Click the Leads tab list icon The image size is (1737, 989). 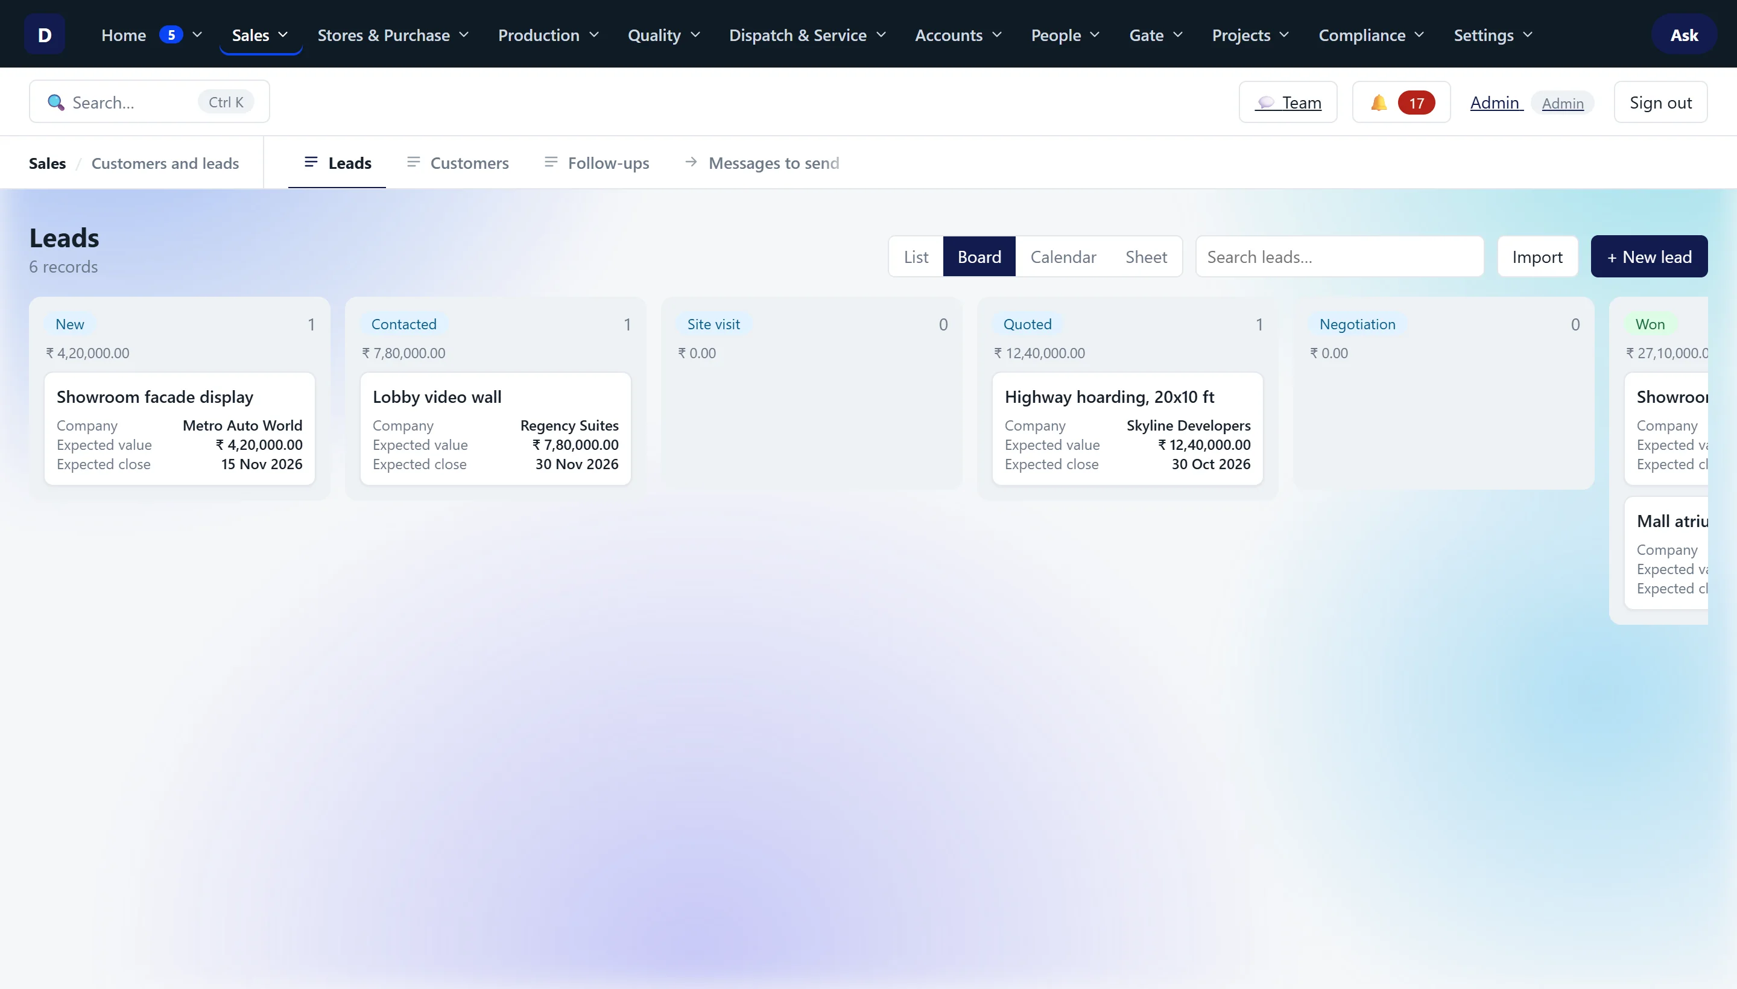point(311,162)
